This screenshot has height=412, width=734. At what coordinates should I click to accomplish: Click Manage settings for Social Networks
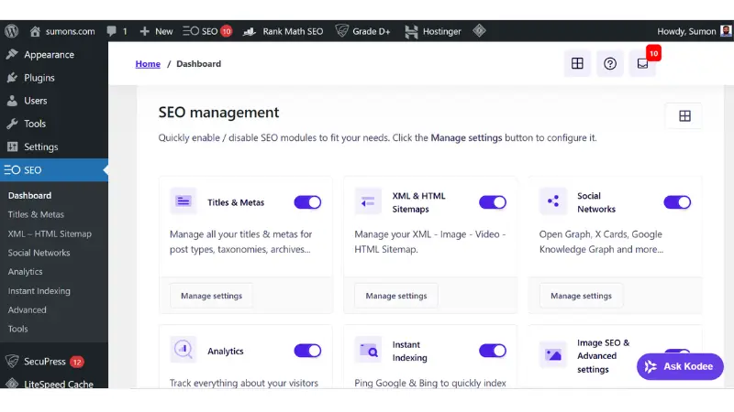581,296
